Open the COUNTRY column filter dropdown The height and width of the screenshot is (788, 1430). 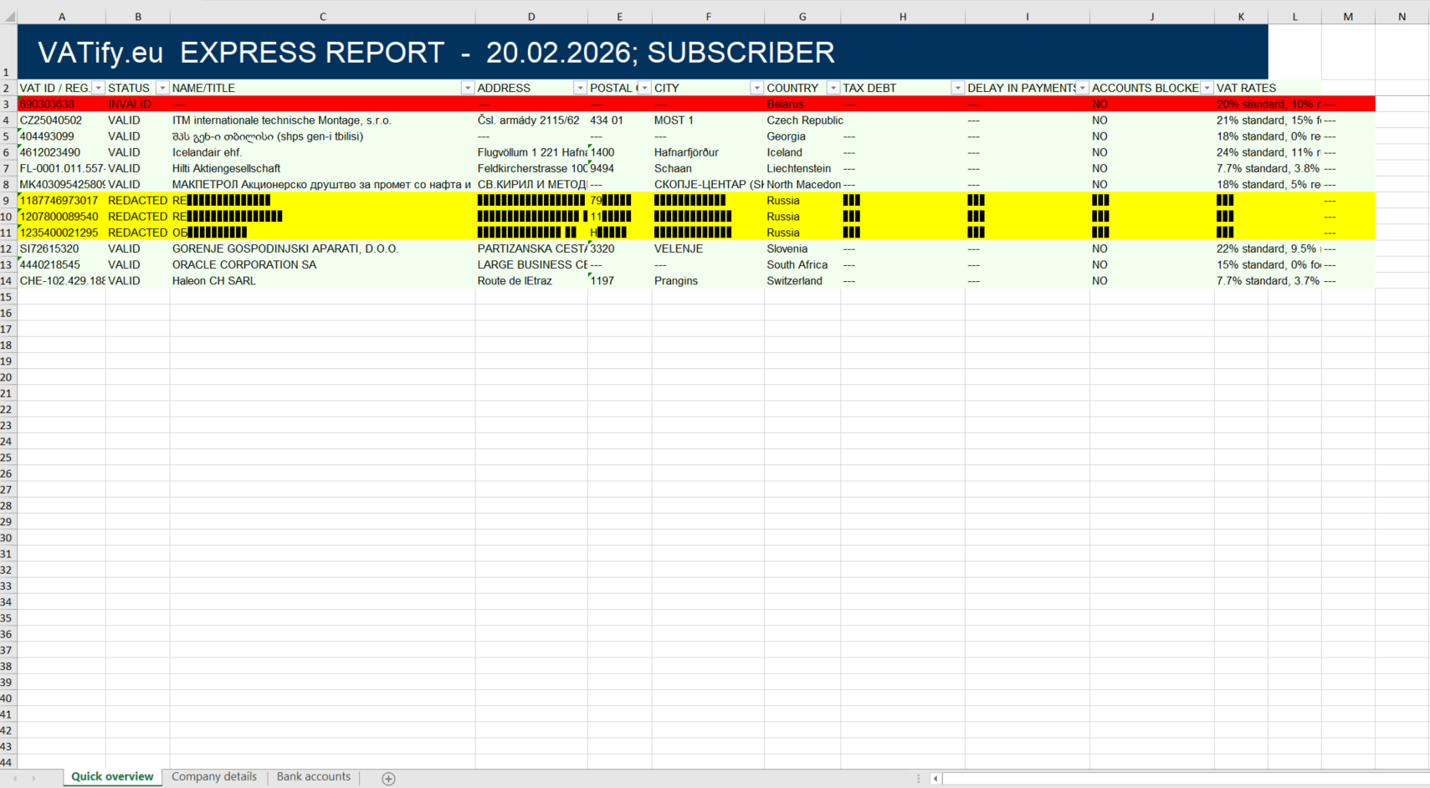point(833,88)
